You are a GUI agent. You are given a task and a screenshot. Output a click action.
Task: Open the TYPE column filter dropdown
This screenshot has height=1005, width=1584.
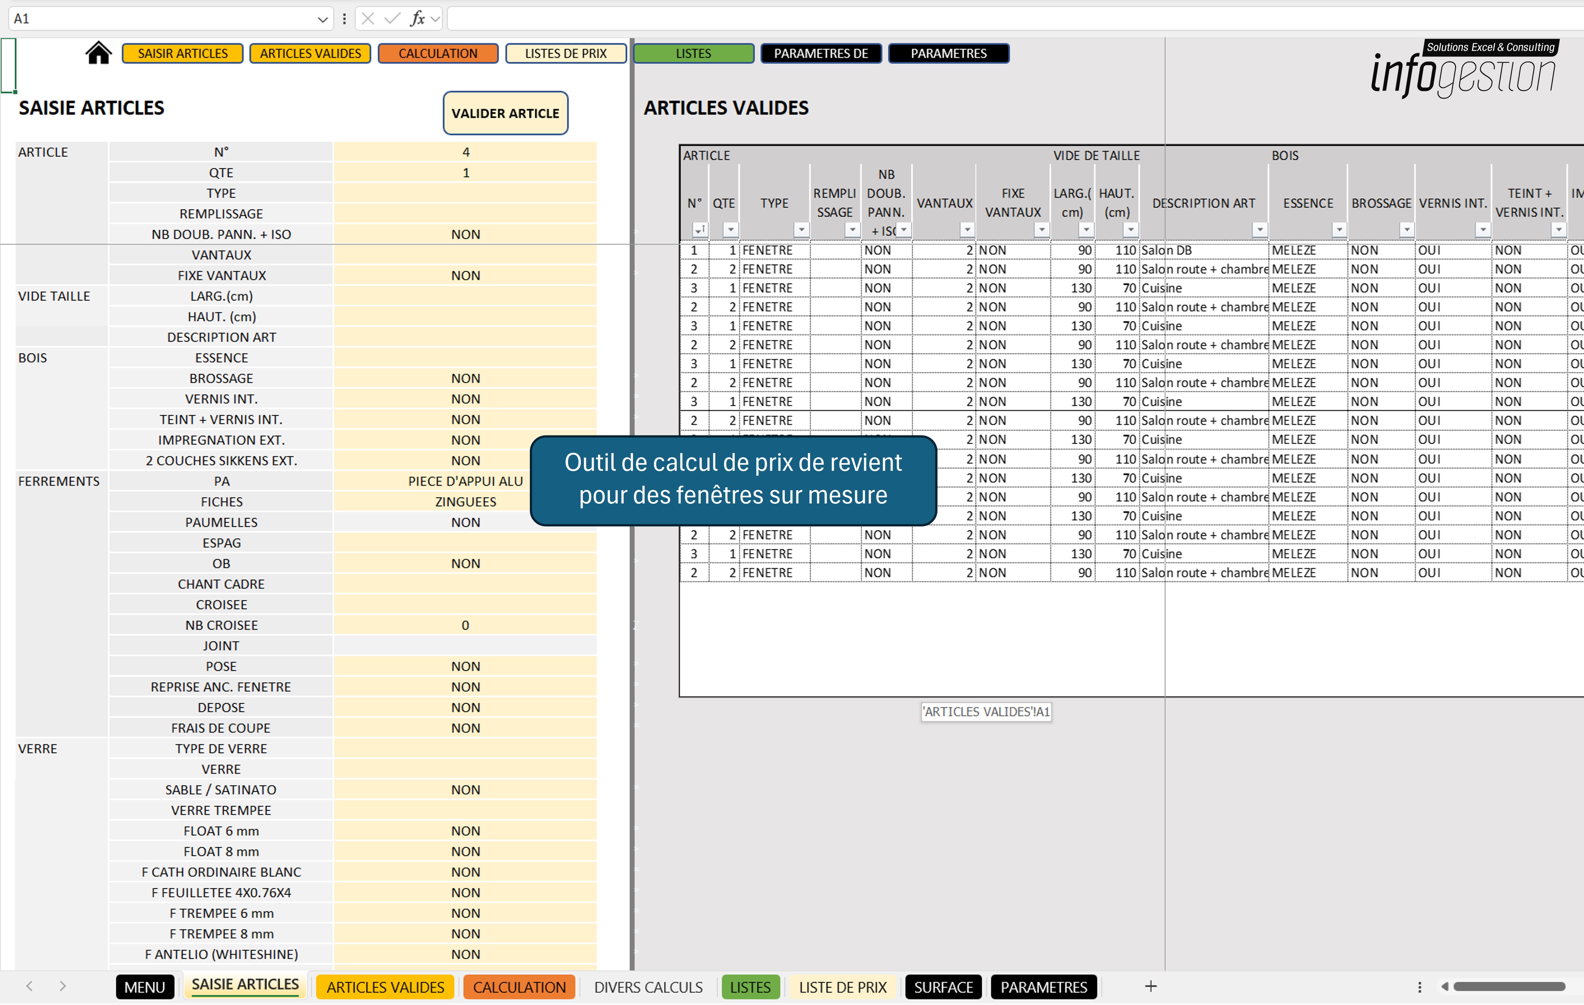800,229
